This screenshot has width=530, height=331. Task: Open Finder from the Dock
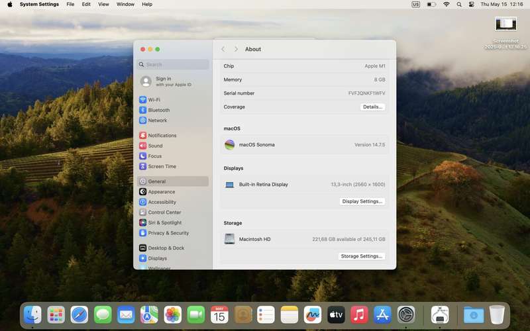(x=32, y=315)
